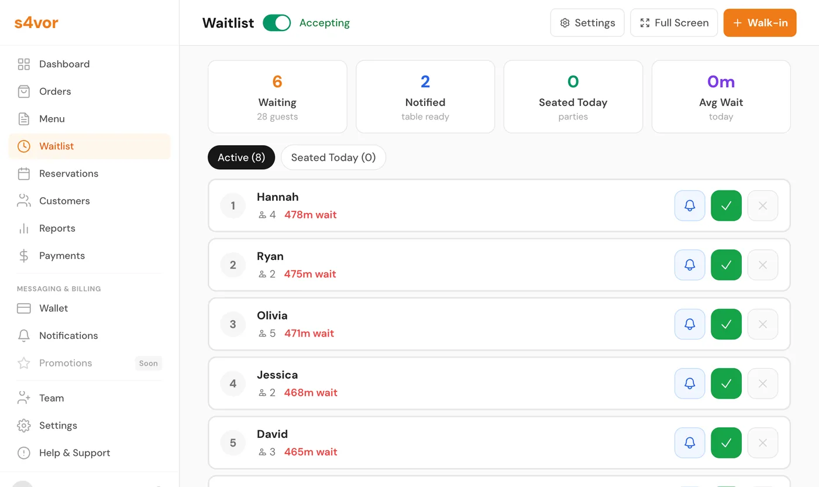The height and width of the screenshot is (487, 819).
Task: Click the Reservations calendar icon
Action: coord(23,173)
